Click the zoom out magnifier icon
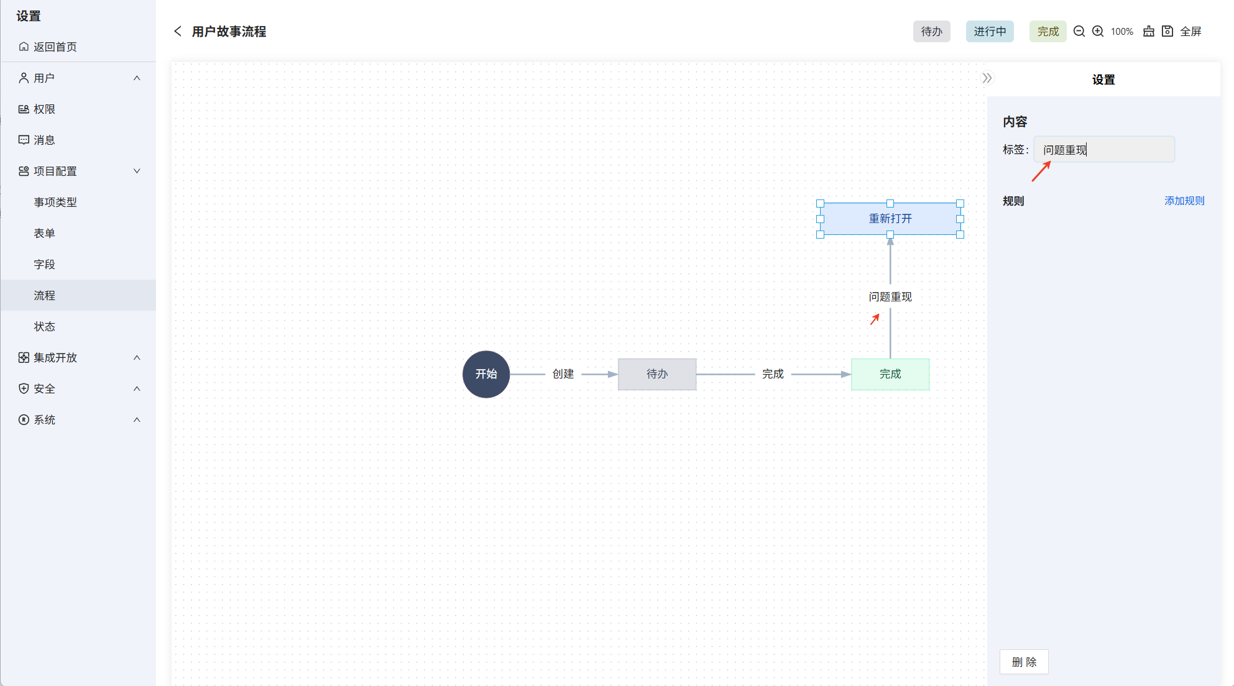Image resolution: width=1234 pixels, height=686 pixels. pos(1079,32)
